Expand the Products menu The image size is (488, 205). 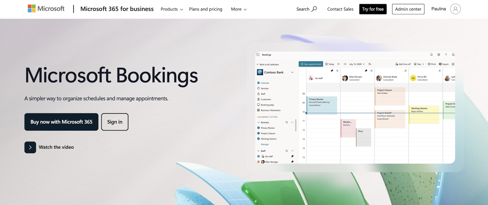coord(172,9)
